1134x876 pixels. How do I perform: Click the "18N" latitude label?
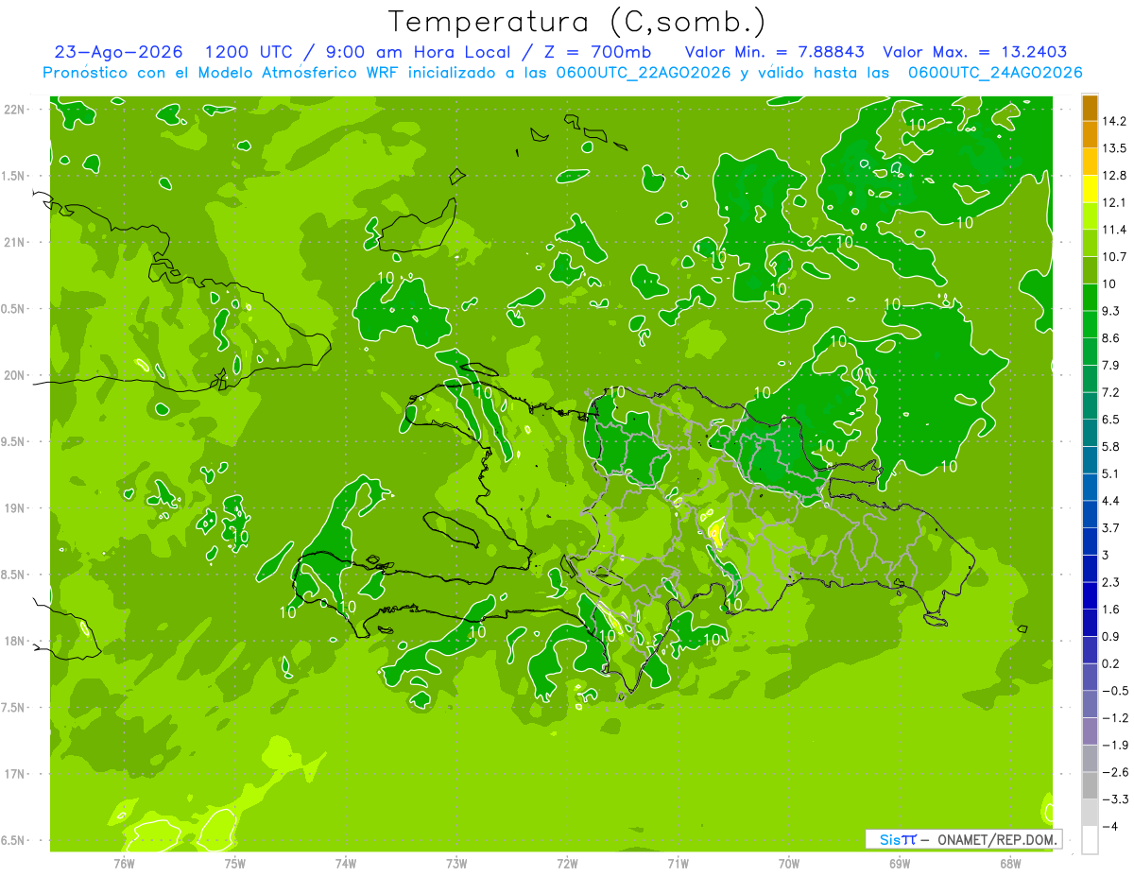[16, 642]
